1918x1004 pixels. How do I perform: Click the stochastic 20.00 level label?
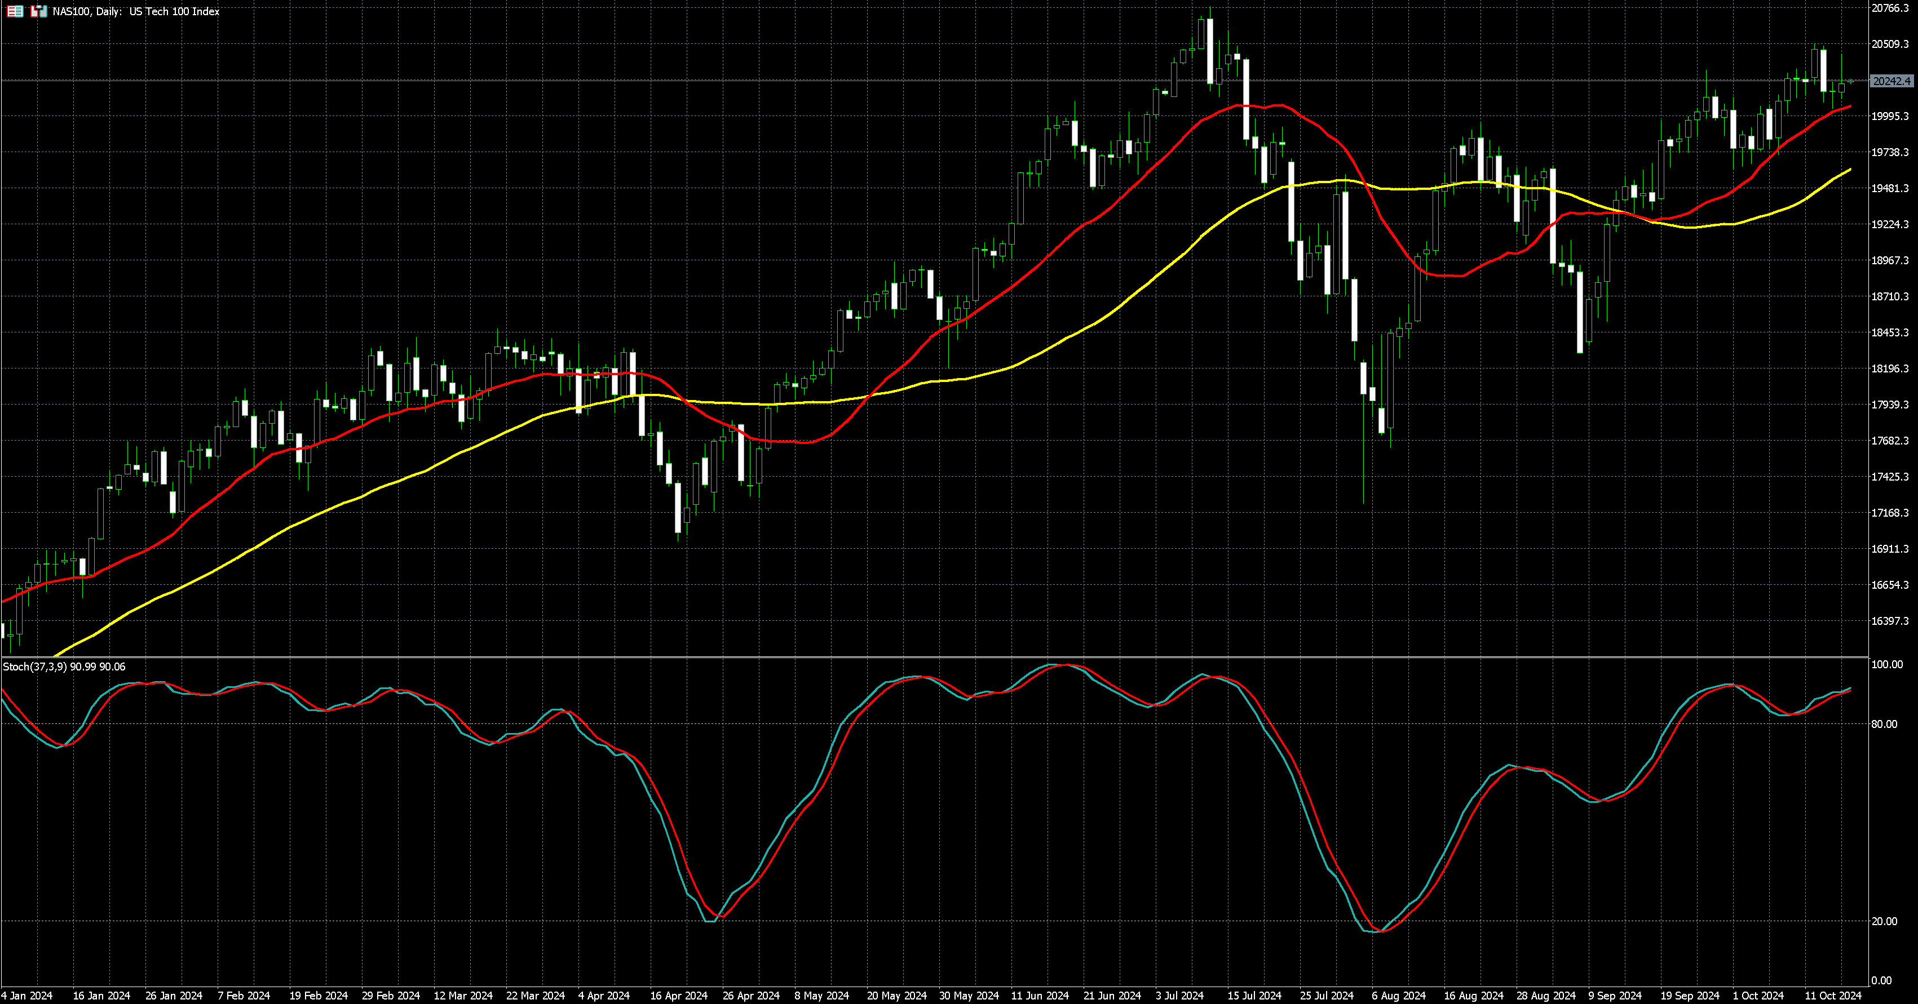point(1884,921)
